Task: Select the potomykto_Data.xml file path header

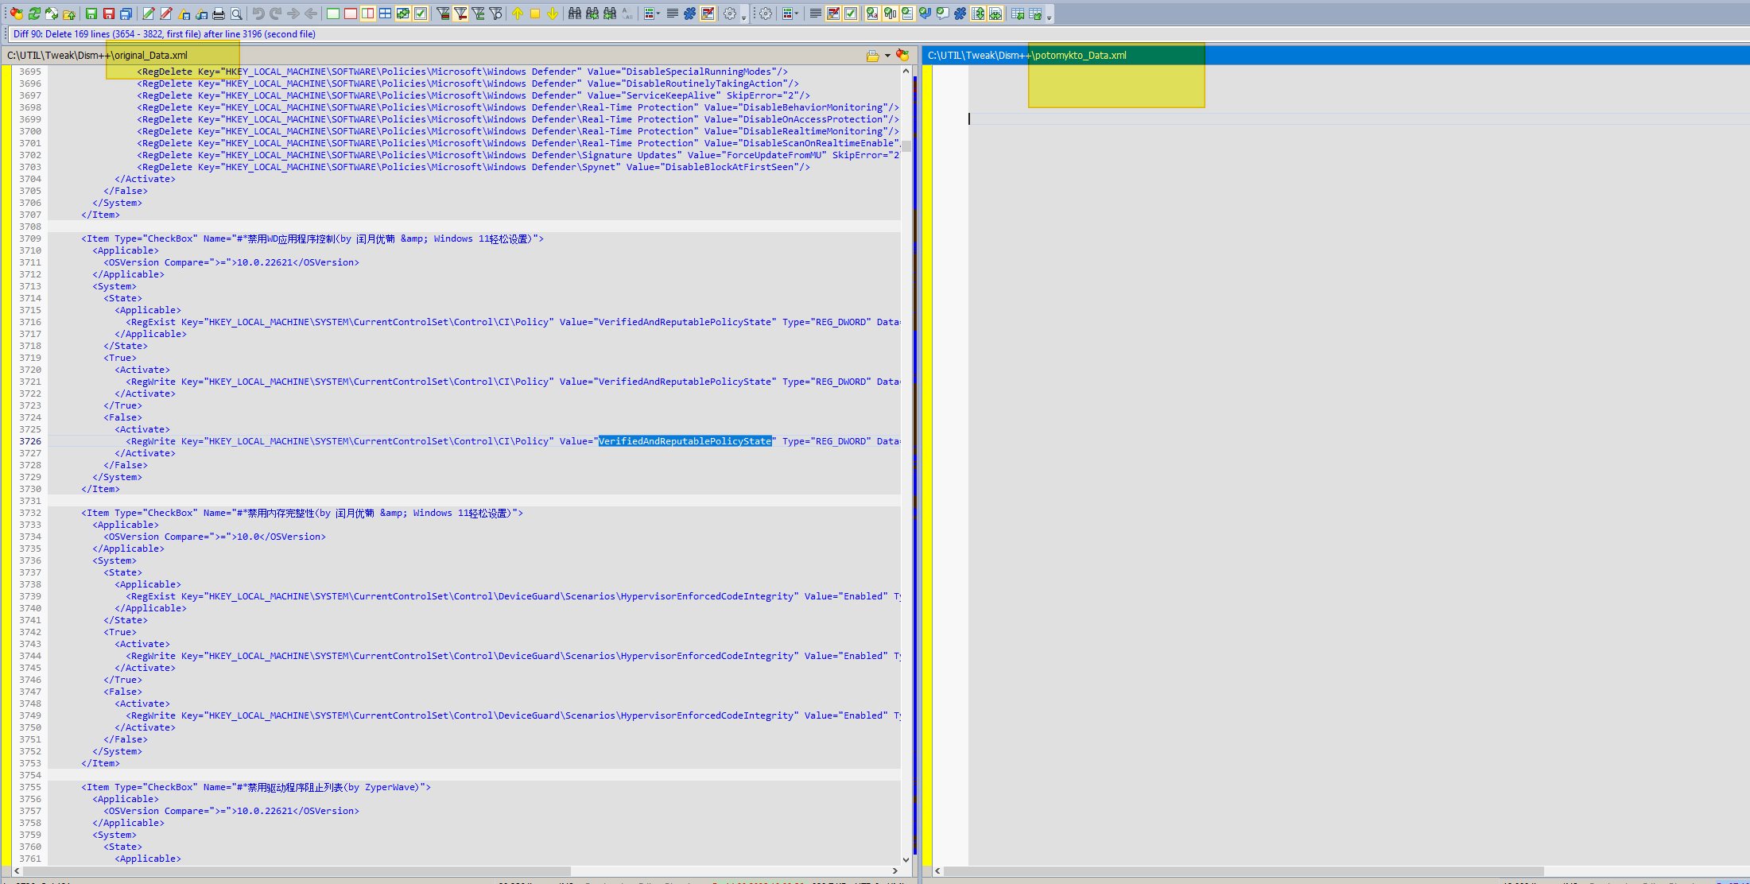Action: (1027, 56)
